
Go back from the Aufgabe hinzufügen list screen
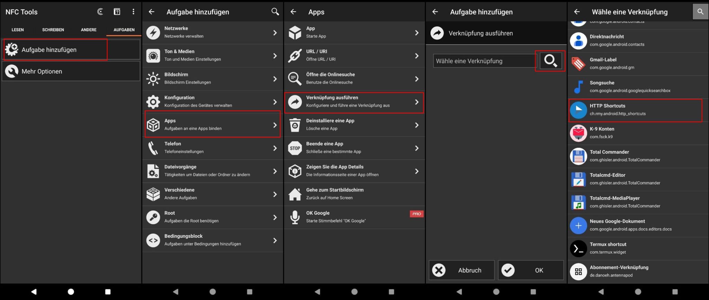pyautogui.click(x=152, y=12)
